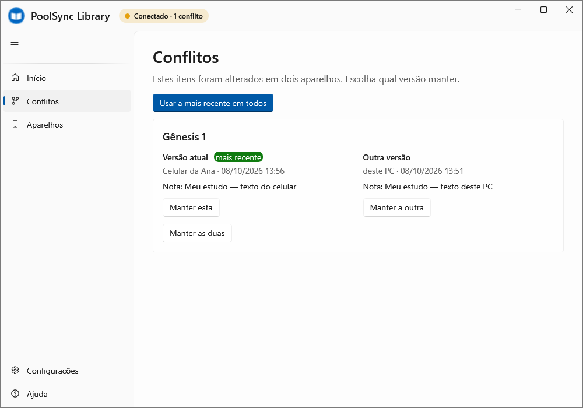Click the Início home icon
Screen dimensions: 583x408
(15, 78)
